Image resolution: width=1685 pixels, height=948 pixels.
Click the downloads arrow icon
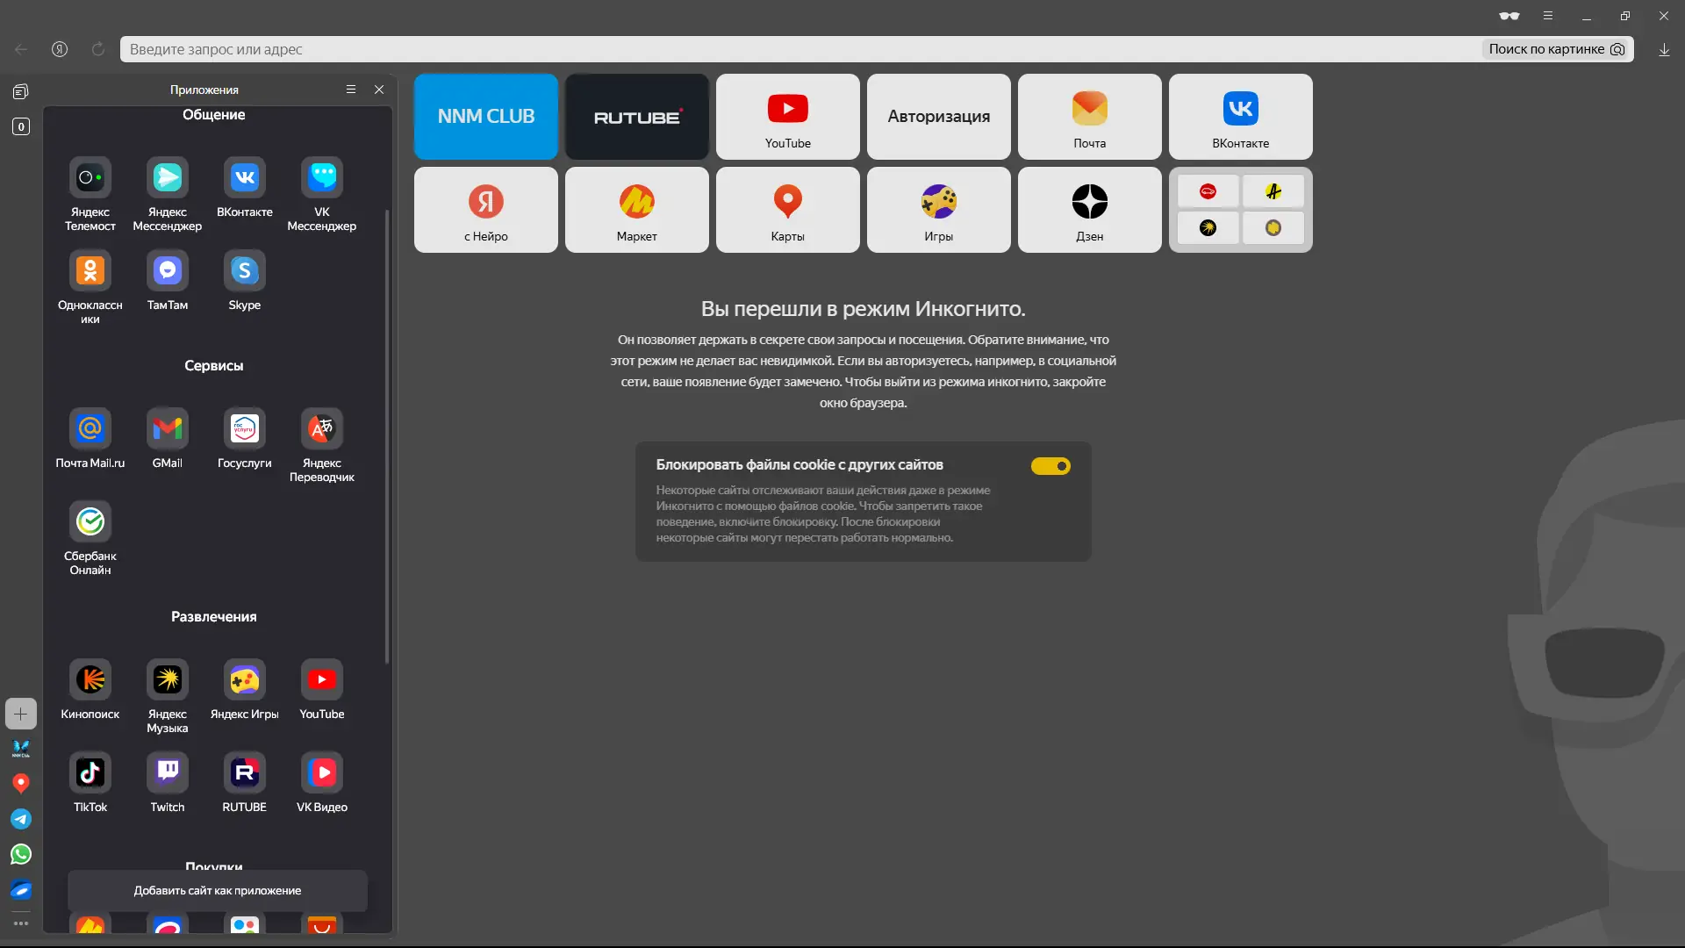tap(1664, 50)
